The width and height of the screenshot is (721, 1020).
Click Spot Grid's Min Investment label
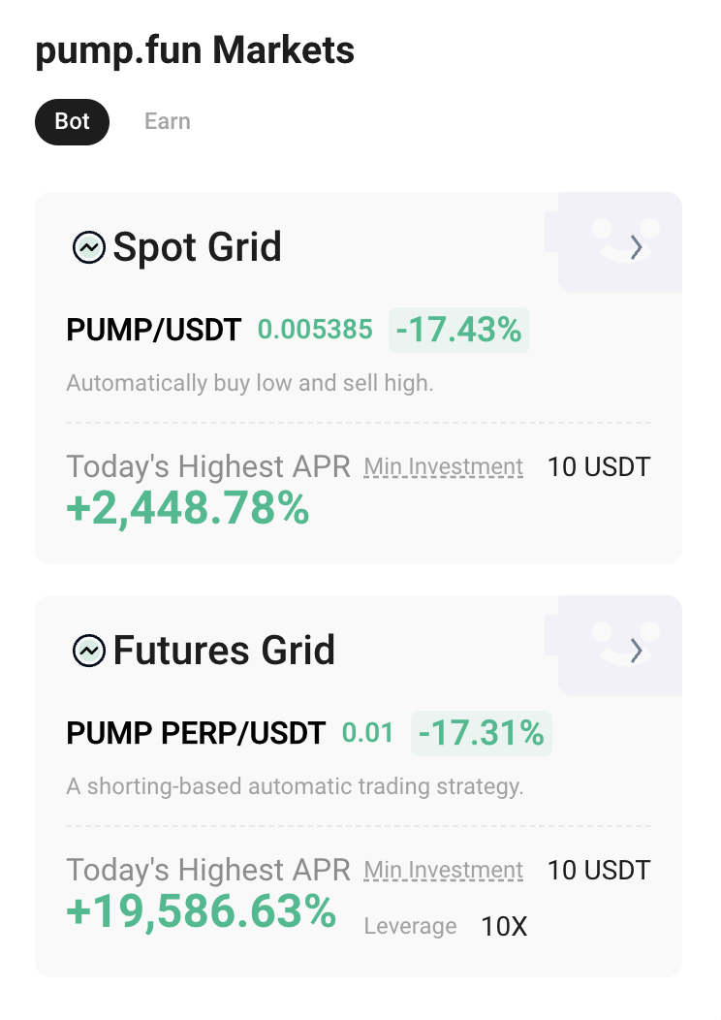pos(443,467)
